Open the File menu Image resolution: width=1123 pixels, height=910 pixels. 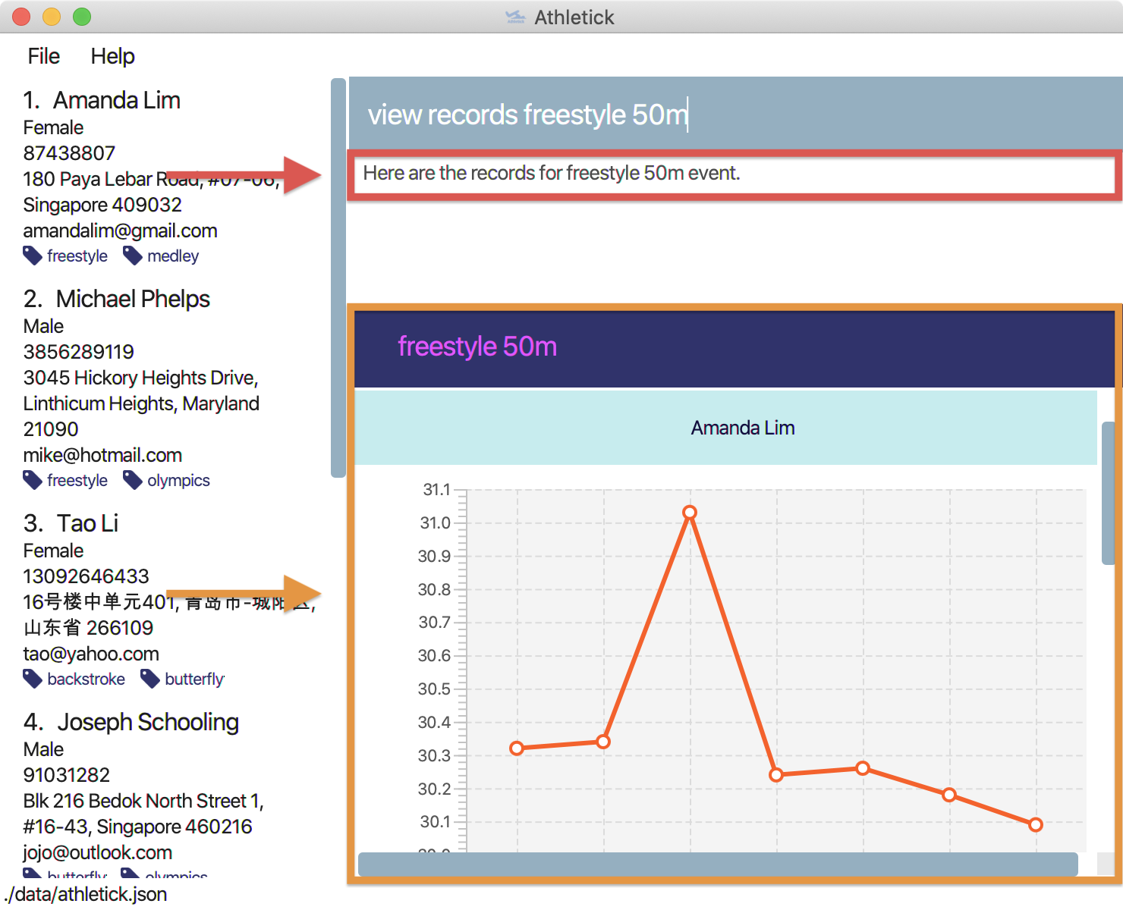pyautogui.click(x=43, y=56)
